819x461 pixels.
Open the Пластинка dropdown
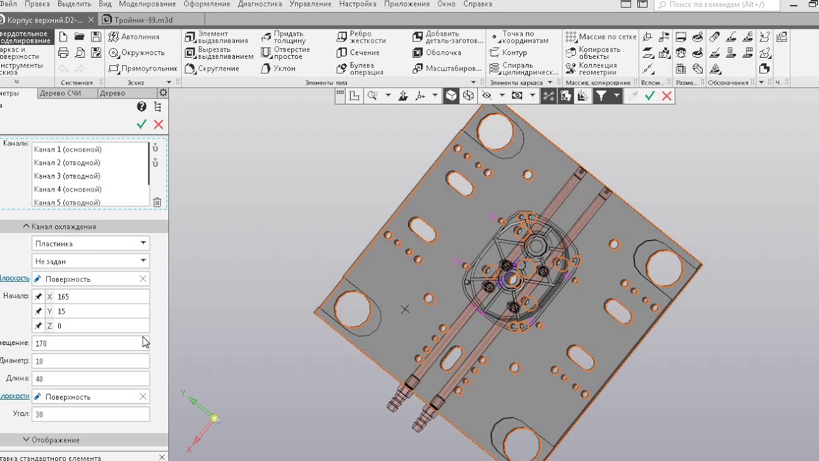(x=91, y=243)
